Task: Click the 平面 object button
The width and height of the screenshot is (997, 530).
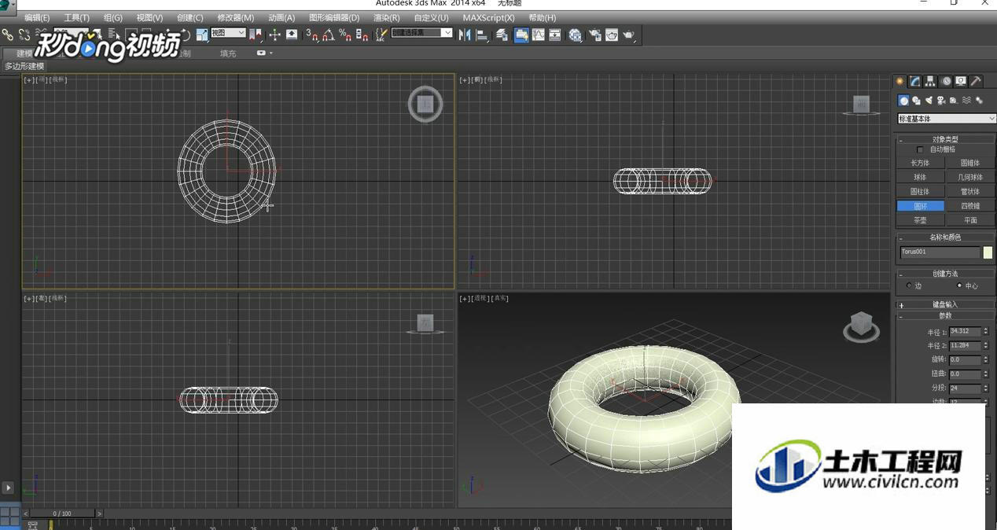Action: [970, 220]
